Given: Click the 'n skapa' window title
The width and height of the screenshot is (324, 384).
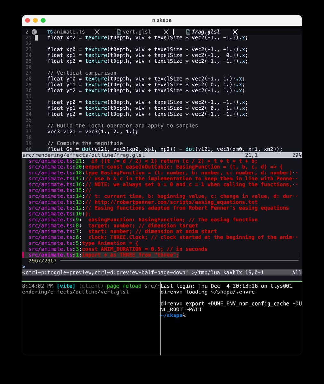Looking at the screenshot, I should 162,20.
